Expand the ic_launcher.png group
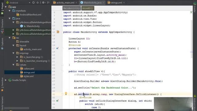This screenshot has width=197, height=111. click(17, 57)
